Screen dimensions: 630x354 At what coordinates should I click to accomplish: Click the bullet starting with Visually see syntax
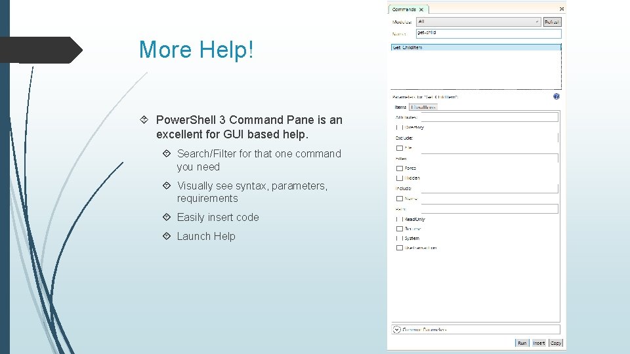pyautogui.click(x=252, y=192)
